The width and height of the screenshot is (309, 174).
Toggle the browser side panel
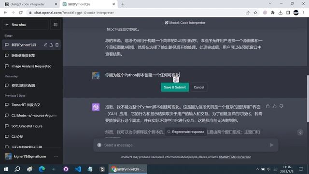288,13
